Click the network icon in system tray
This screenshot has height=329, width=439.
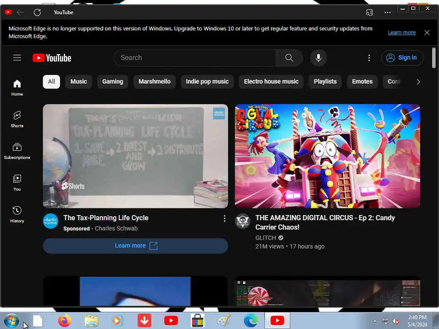pos(385,321)
